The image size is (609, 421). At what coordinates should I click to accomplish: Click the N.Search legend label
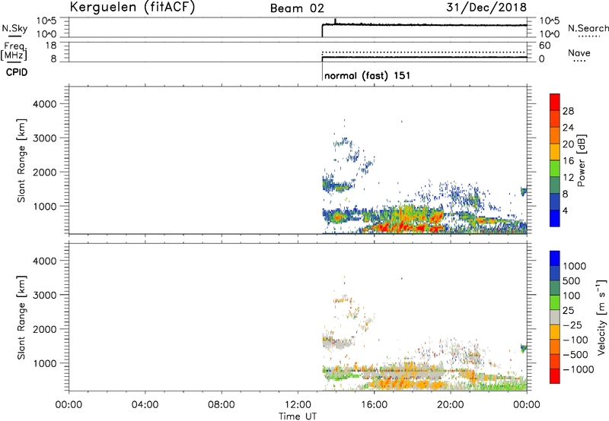click(588, 28)
